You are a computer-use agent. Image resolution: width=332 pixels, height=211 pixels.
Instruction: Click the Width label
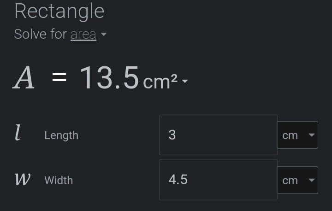pos(59,180)
